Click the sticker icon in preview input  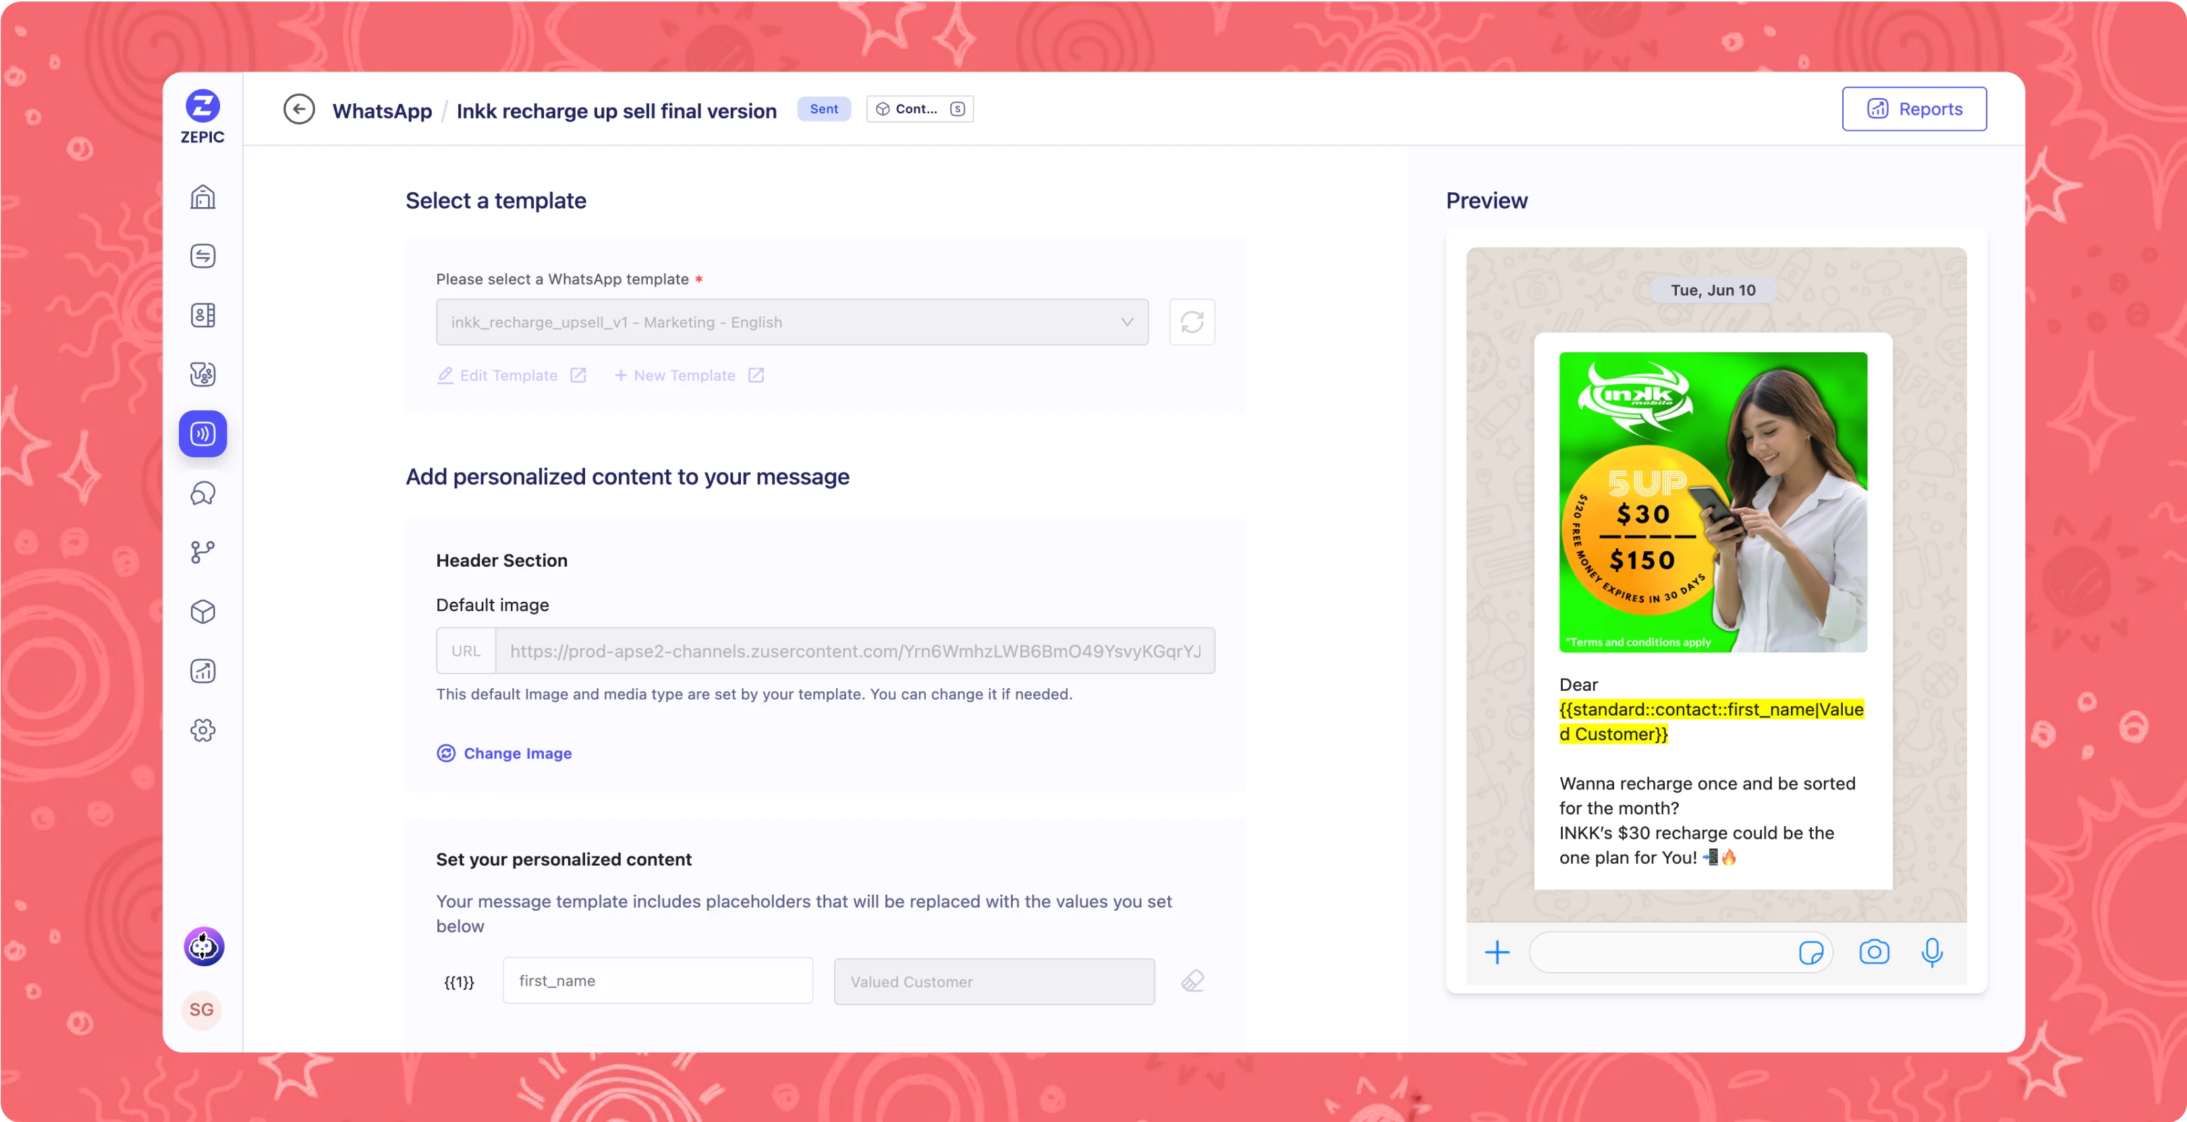pyautogui.click(x=1810, y=952)
